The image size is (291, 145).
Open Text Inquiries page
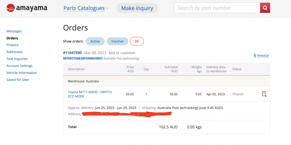pos(17,59)
